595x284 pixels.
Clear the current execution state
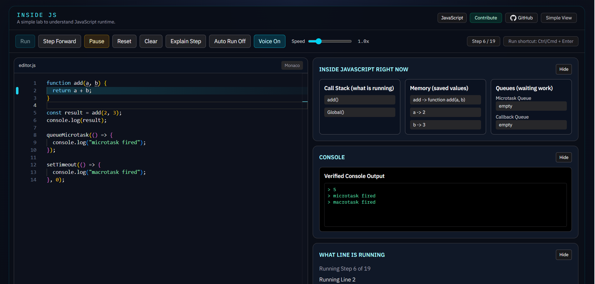[151, 41]
